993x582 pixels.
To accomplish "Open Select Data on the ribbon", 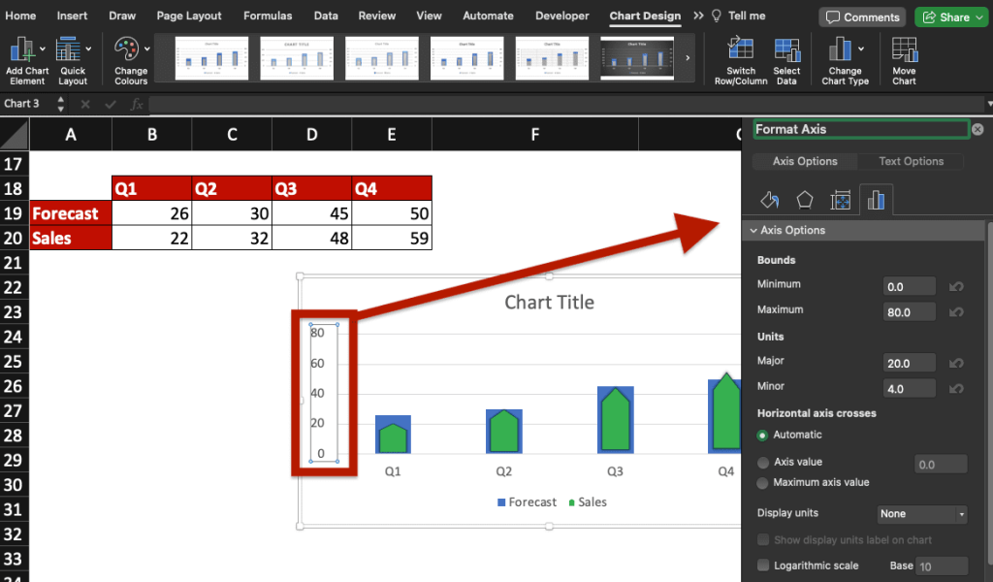I will 786,59.
